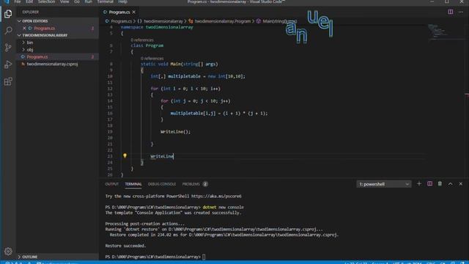Click 0 references above Main method
This screenshot has height=264, width=469.
coord(152,59)
